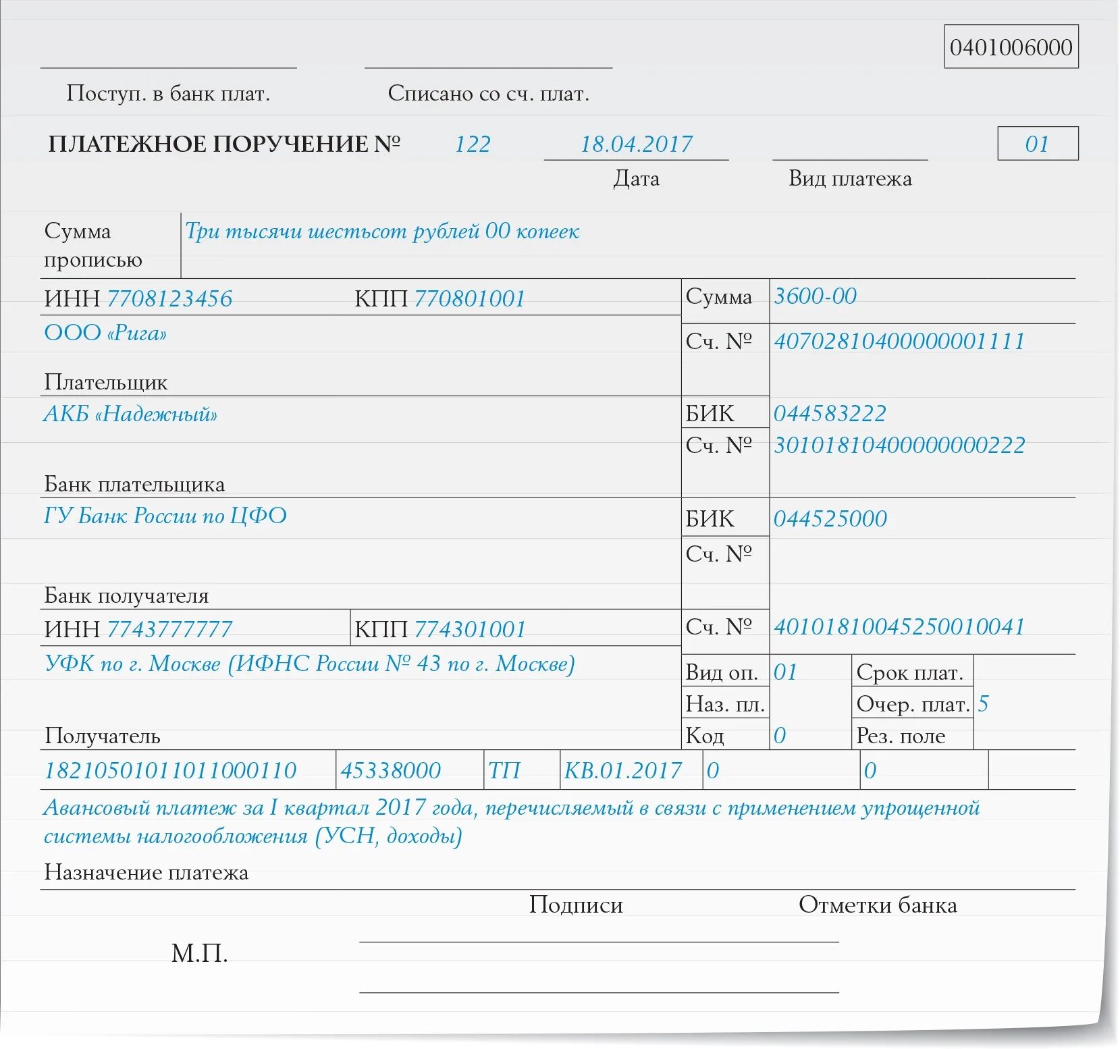The image size is (1120, 1049).
Task: Click the form code 0401006000 box
Action: tap(1011, 47)
